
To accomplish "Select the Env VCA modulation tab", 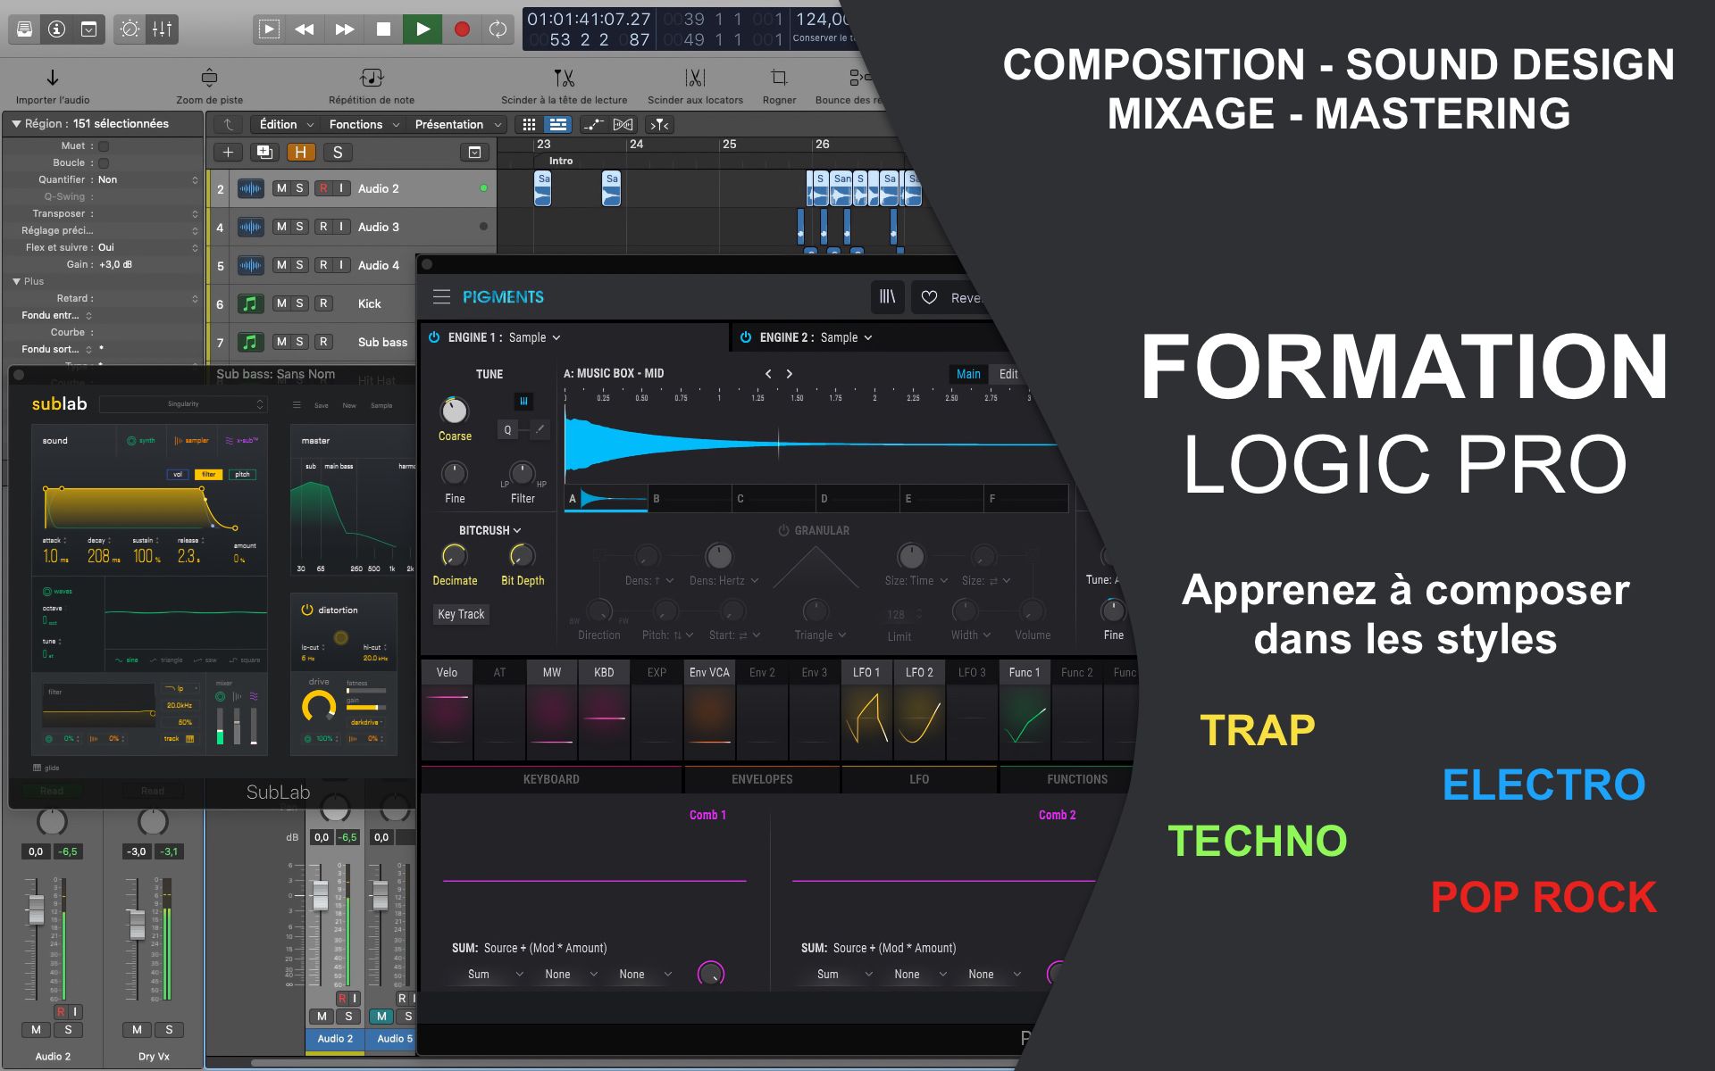I will [x=709, y=672].
